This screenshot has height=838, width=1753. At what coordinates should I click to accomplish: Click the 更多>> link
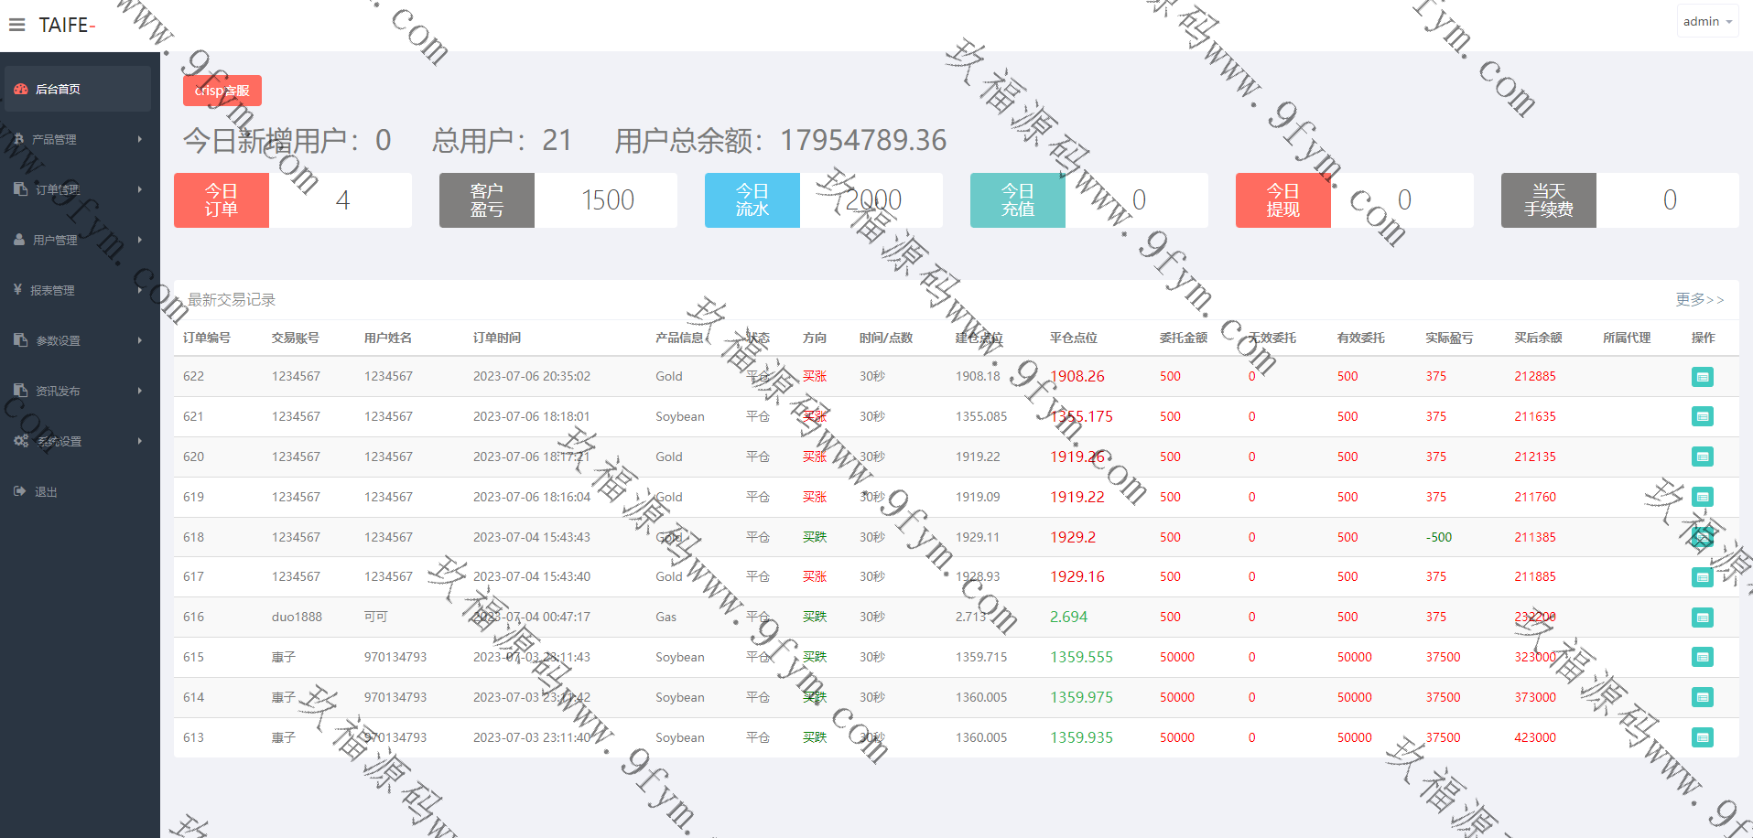coord(1699,299)
